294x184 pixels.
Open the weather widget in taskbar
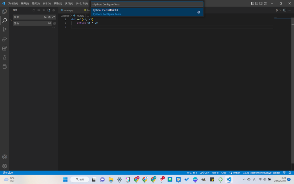9,179
